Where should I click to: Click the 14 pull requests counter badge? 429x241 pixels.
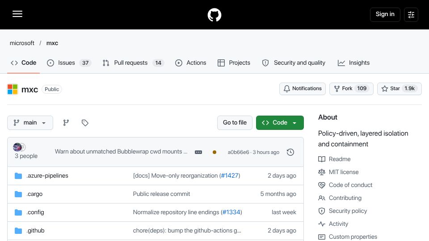pyautogui.click(x=158, y=63)
